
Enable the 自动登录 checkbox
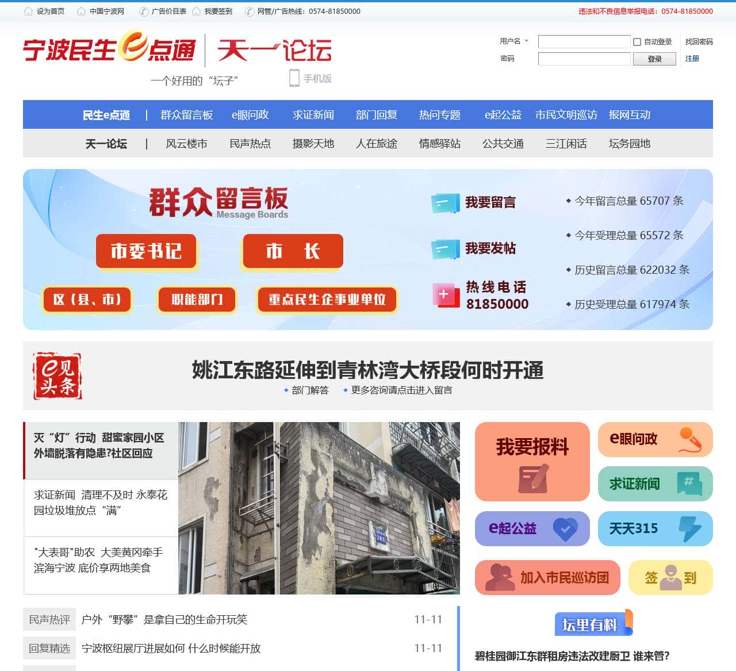[636, 41]
